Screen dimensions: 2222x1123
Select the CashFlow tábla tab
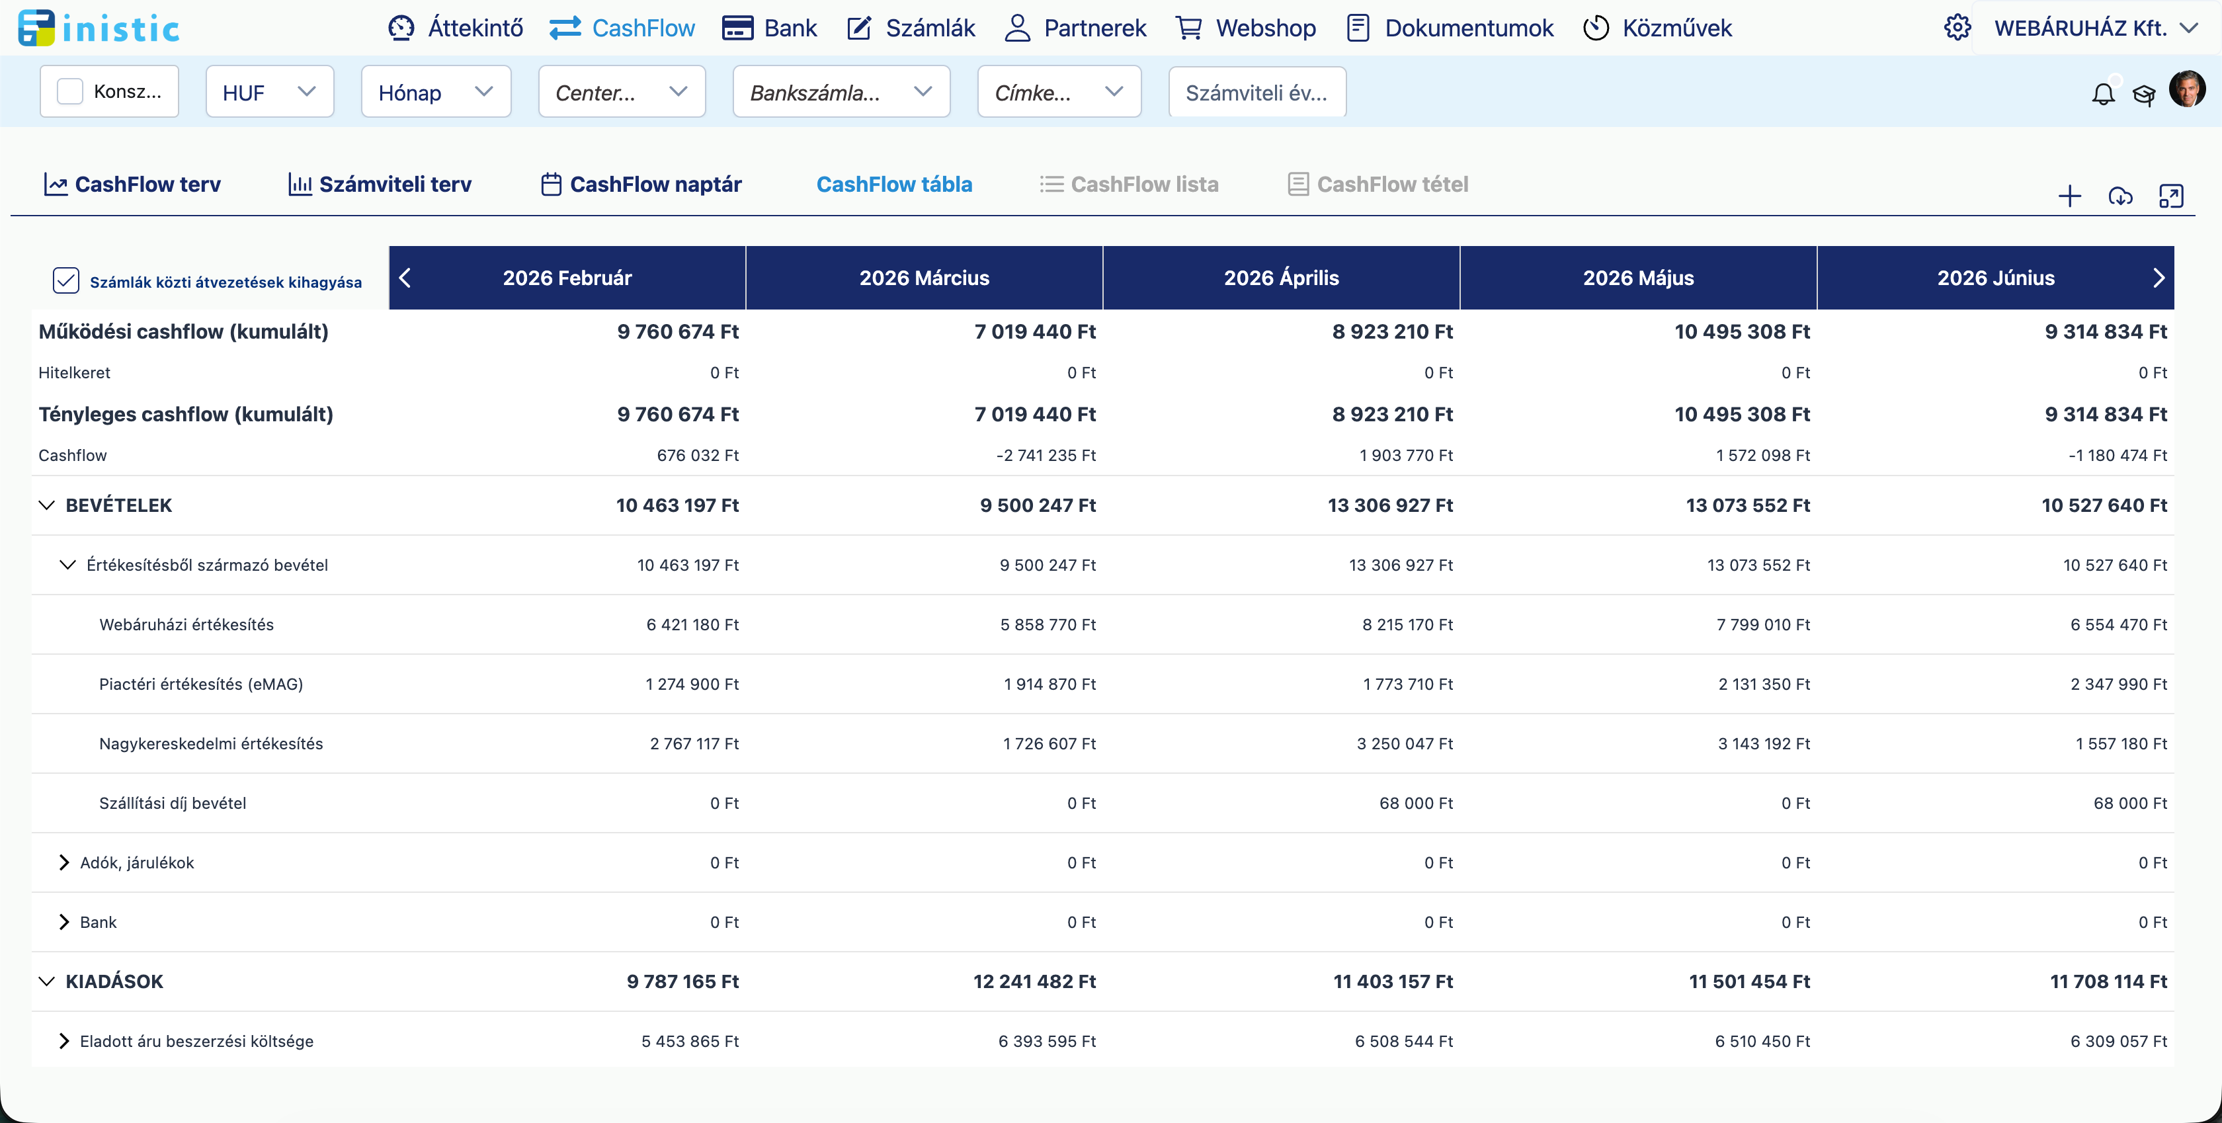click(x=895, y=185)
